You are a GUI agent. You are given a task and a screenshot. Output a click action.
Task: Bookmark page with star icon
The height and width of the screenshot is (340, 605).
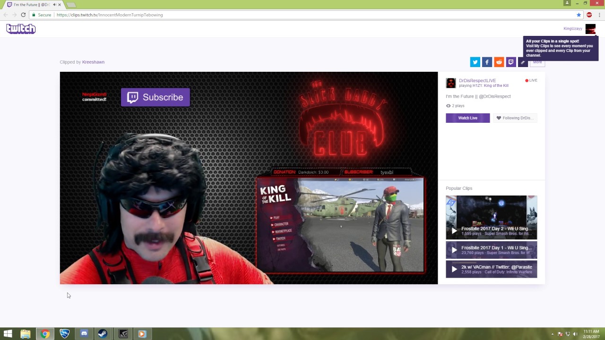[579, 15]
